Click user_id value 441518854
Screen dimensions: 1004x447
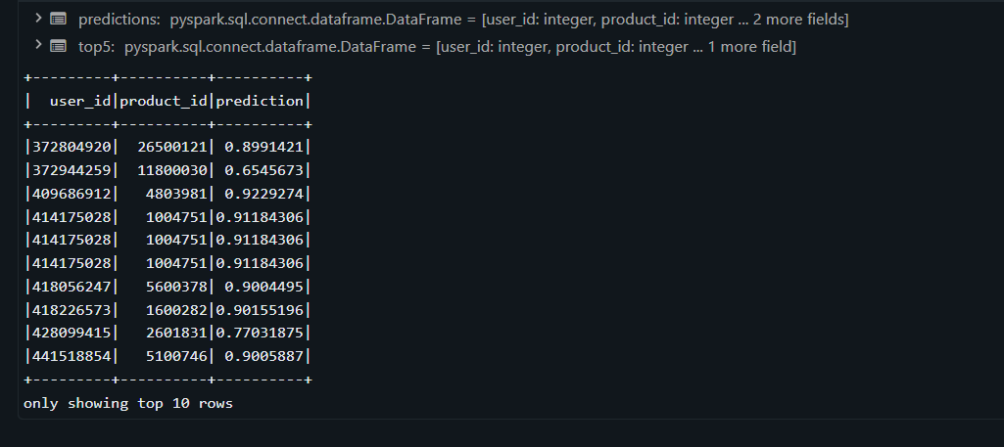point(72,356)
